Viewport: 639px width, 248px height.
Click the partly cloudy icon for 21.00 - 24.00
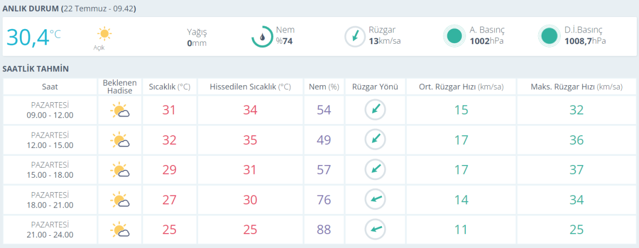120,230
